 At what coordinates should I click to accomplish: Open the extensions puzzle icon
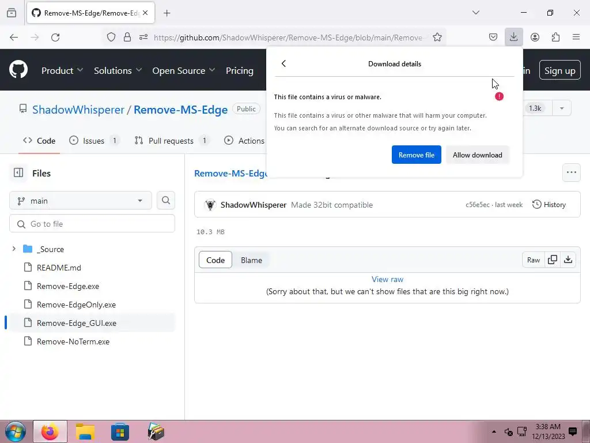point(555,37)
